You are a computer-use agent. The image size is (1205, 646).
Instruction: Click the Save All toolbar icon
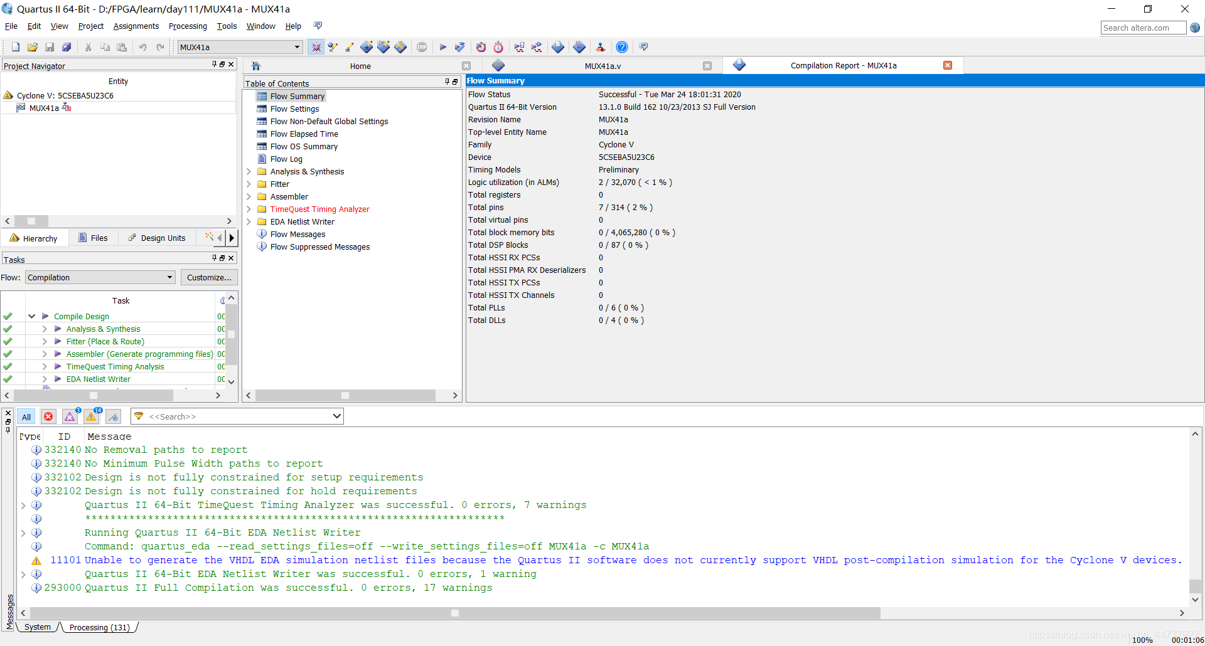67,47
